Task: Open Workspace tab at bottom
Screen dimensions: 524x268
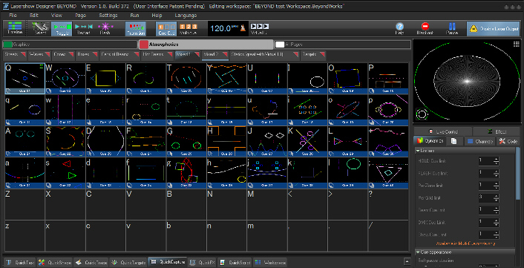Action: 269,263
